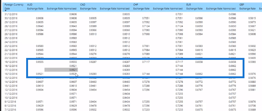Click AUD Normalised value 0.9571 on 11/12/2016 row
Screen dimensions: 262x111
[73, 94]
